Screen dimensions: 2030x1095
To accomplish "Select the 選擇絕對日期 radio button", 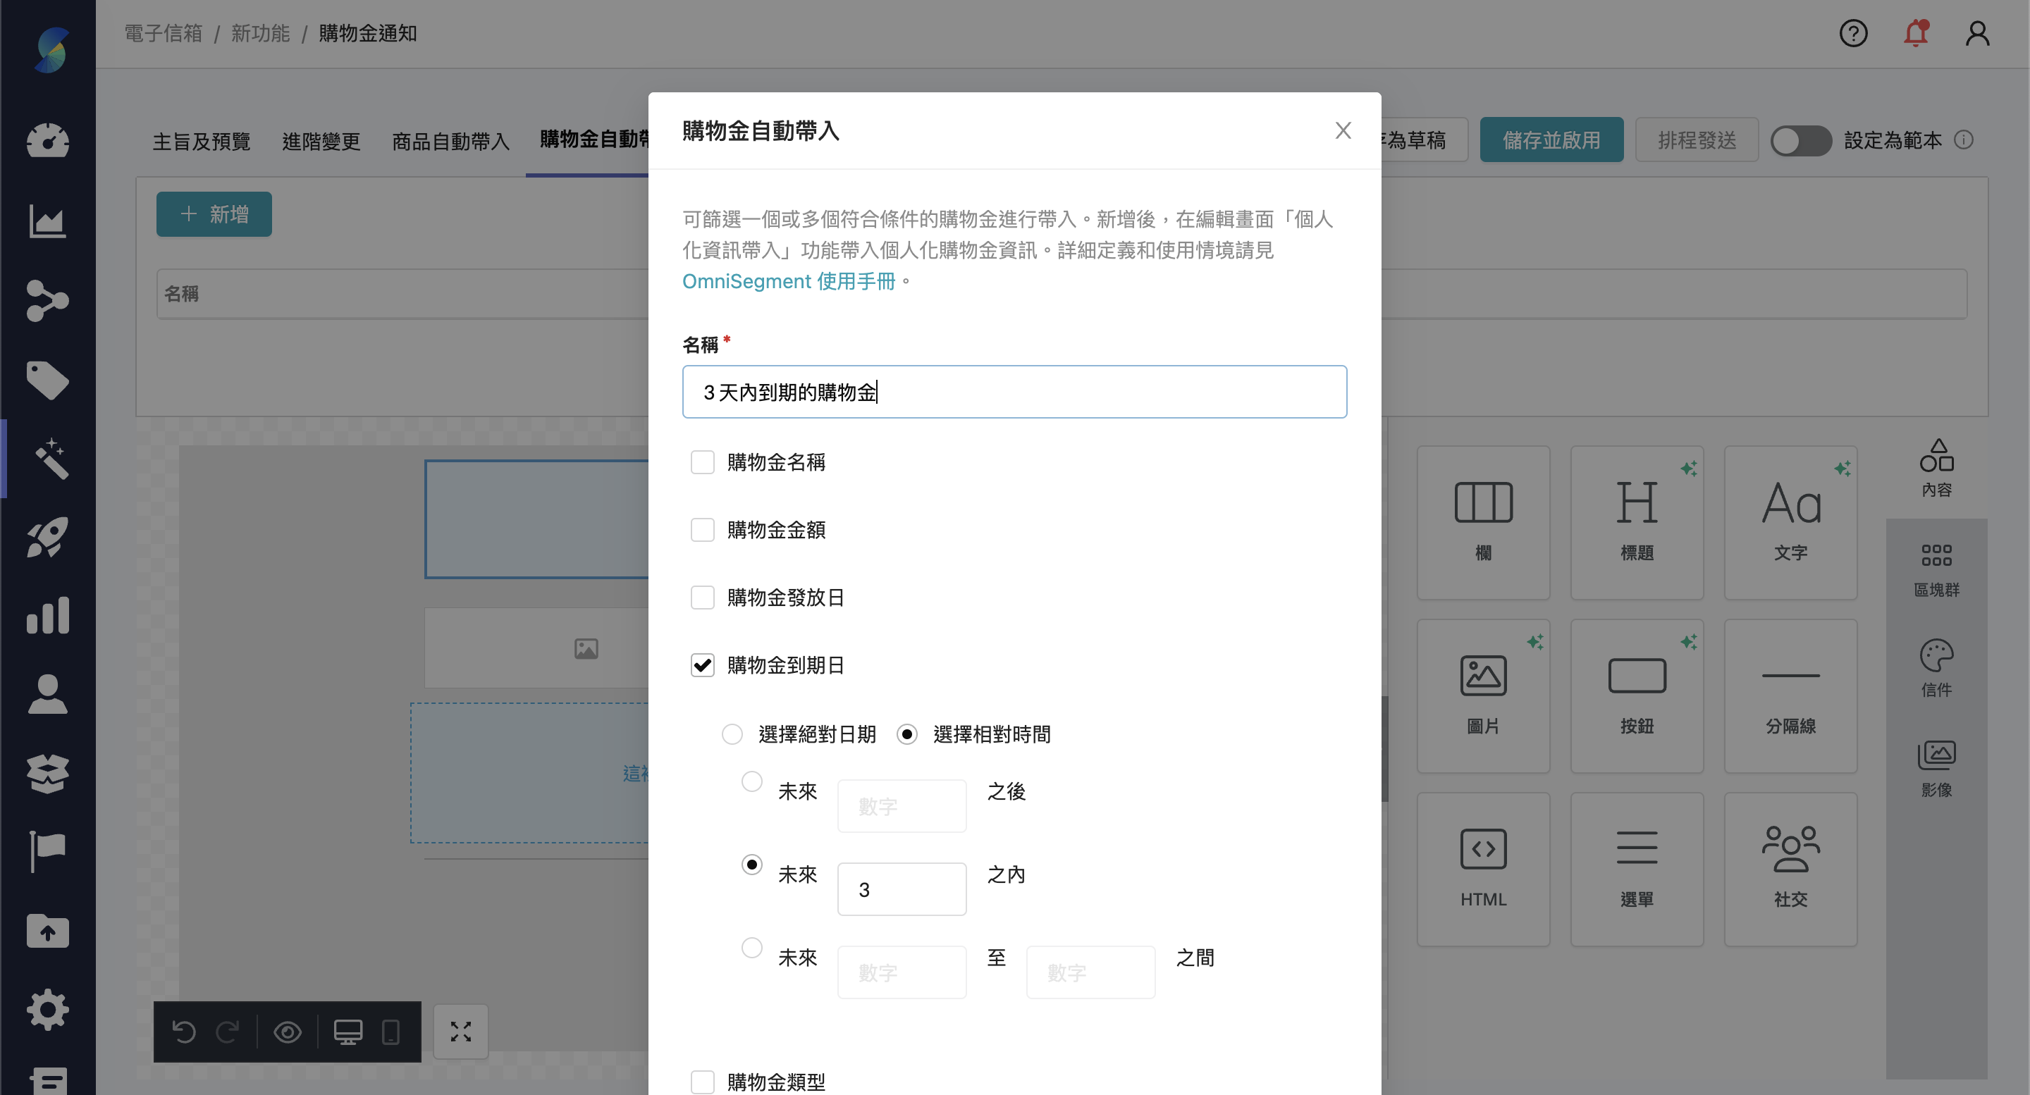I will (x=732, y=734).
